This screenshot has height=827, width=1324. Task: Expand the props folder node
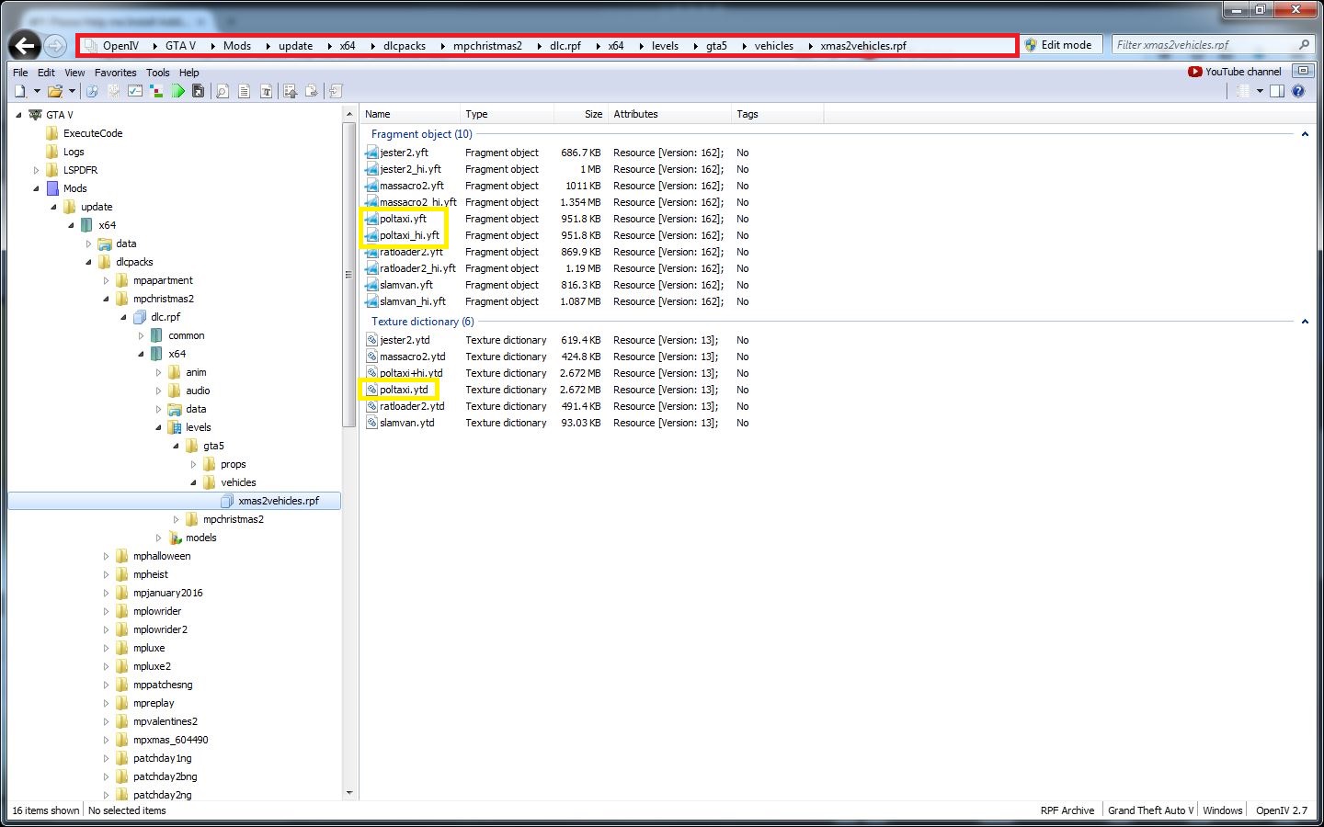point(193,464)
